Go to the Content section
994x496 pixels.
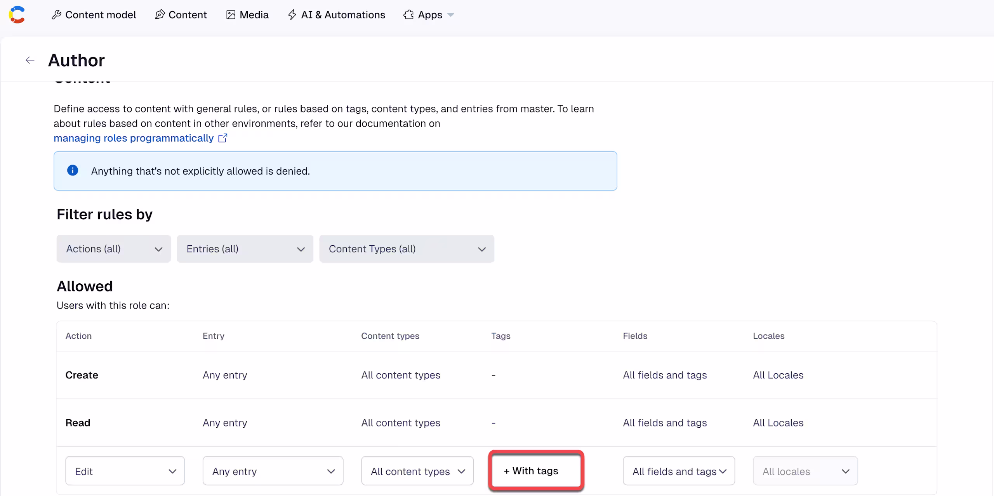pos(181,15)
